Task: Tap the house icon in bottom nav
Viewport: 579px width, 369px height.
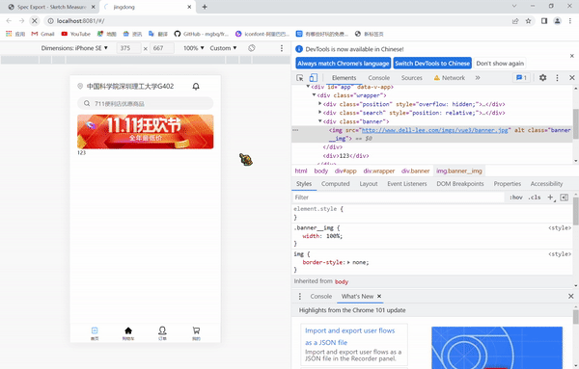Action: pyautogui.click(x=128, y=330)
